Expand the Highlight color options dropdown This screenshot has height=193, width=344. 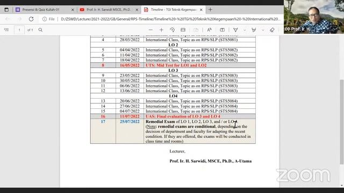click(x=263, y=30)
